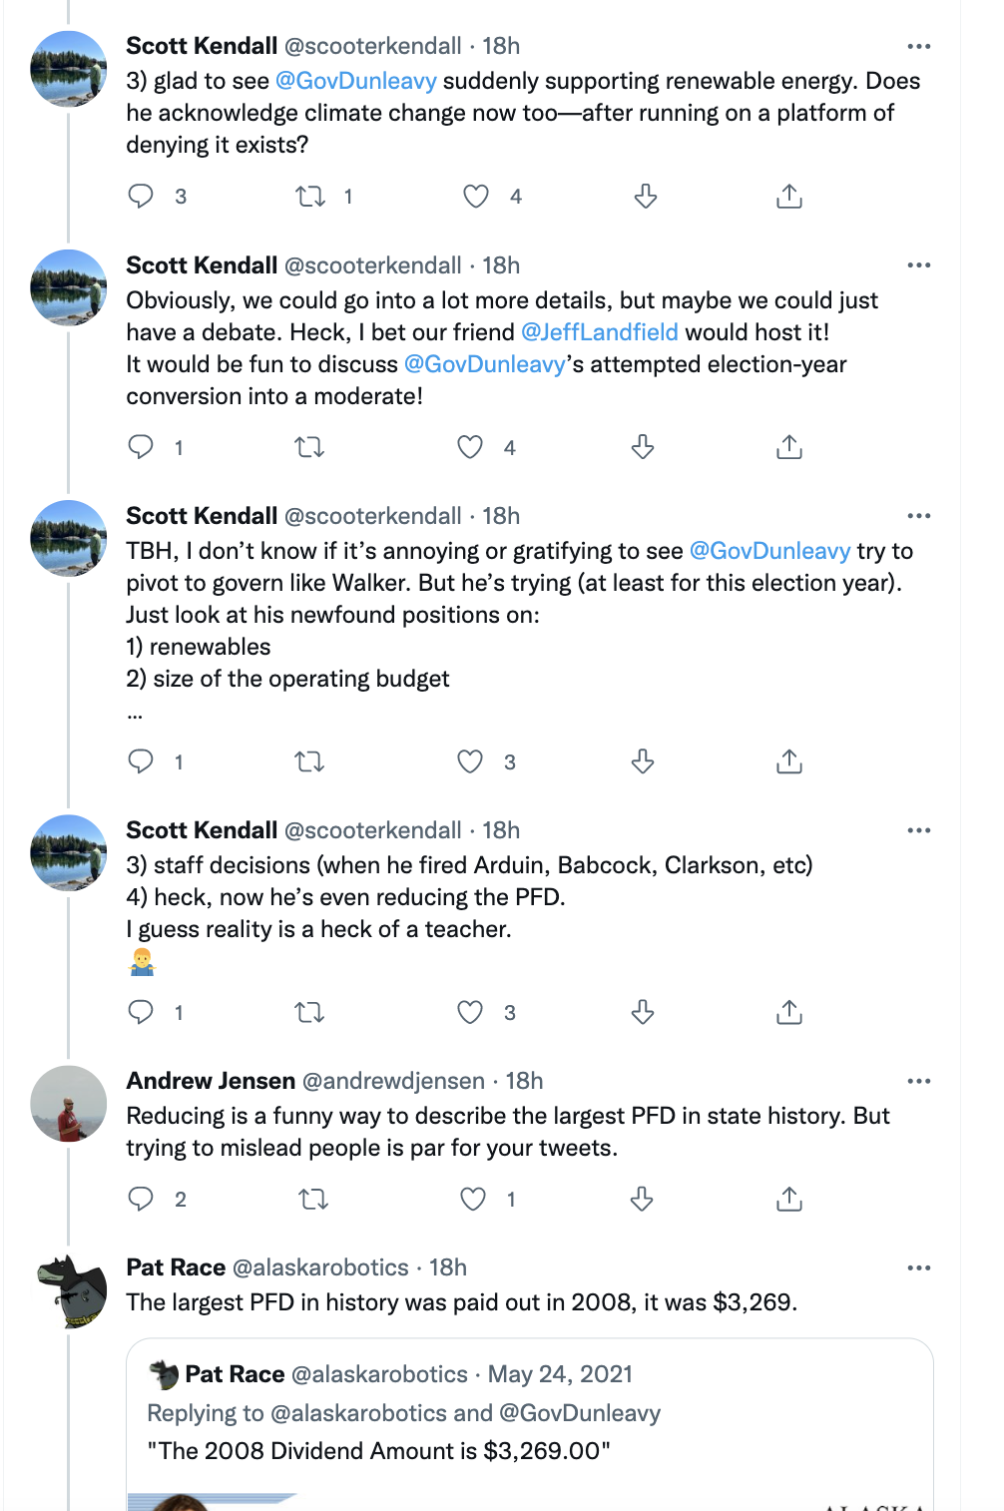
Task: Open more options on the debate tweet
Action: point(918,265)
